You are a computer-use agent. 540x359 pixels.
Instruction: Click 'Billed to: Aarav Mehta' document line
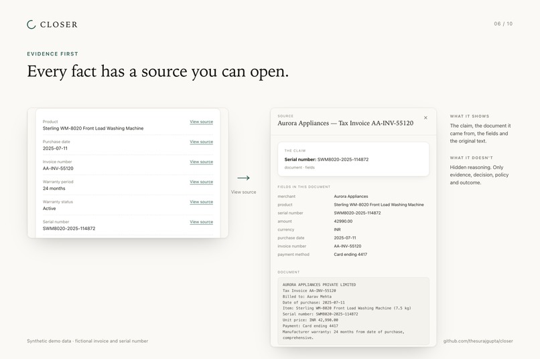click(x=307, y=296)
